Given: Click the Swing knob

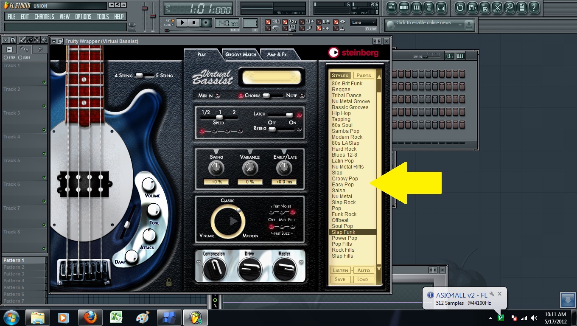Looking at the screenshot, I should [216, 169].
